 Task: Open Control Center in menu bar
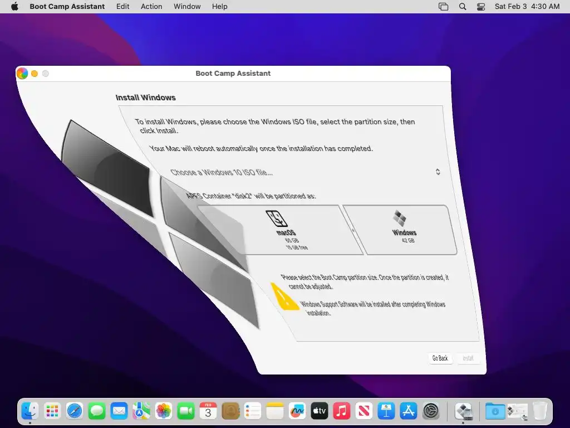[481, 7]
